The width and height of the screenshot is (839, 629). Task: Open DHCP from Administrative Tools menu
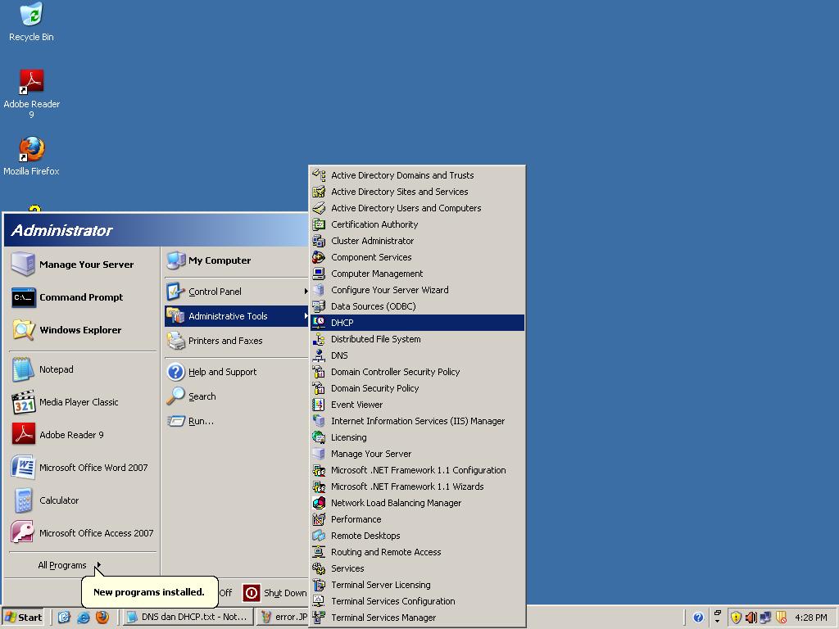tap(417, 323)
